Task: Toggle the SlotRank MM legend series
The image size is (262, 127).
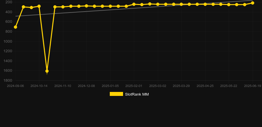Action: coord(137,94)
